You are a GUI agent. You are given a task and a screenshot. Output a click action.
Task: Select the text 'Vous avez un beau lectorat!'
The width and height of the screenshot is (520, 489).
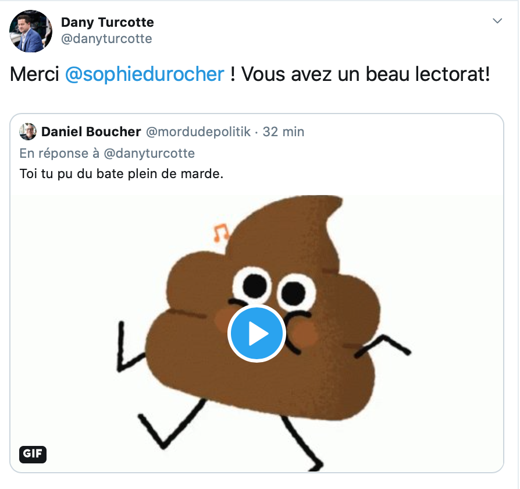pyautogui.click(x=365, y=74)
